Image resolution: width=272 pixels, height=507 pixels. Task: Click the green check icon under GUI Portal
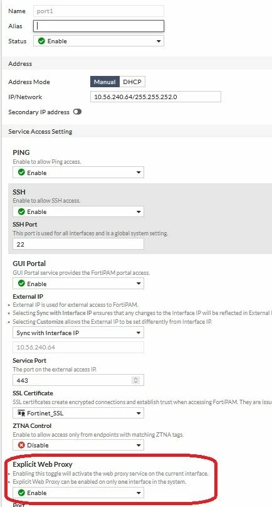coord(22,284)
